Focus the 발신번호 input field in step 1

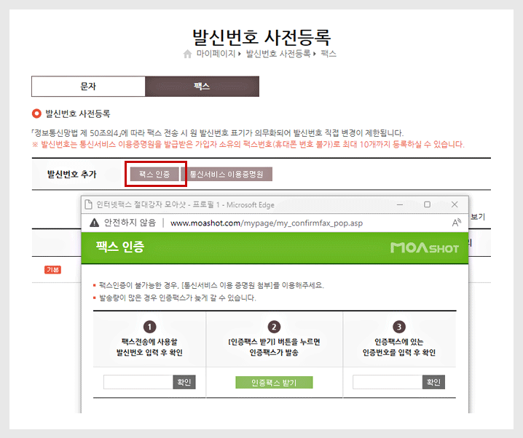coord(138,382)
